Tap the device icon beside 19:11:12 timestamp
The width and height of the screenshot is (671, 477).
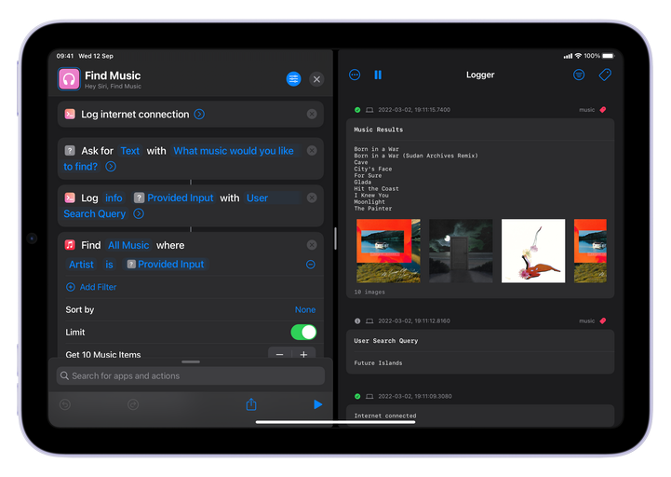pyautogui.click(x=369, y=321)
